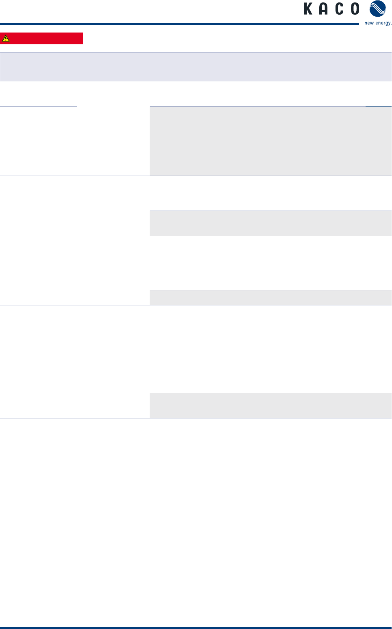This screenshot has height=629, width=392.
Task: Select tall white cell above the final grey cell
Action: 271,349
